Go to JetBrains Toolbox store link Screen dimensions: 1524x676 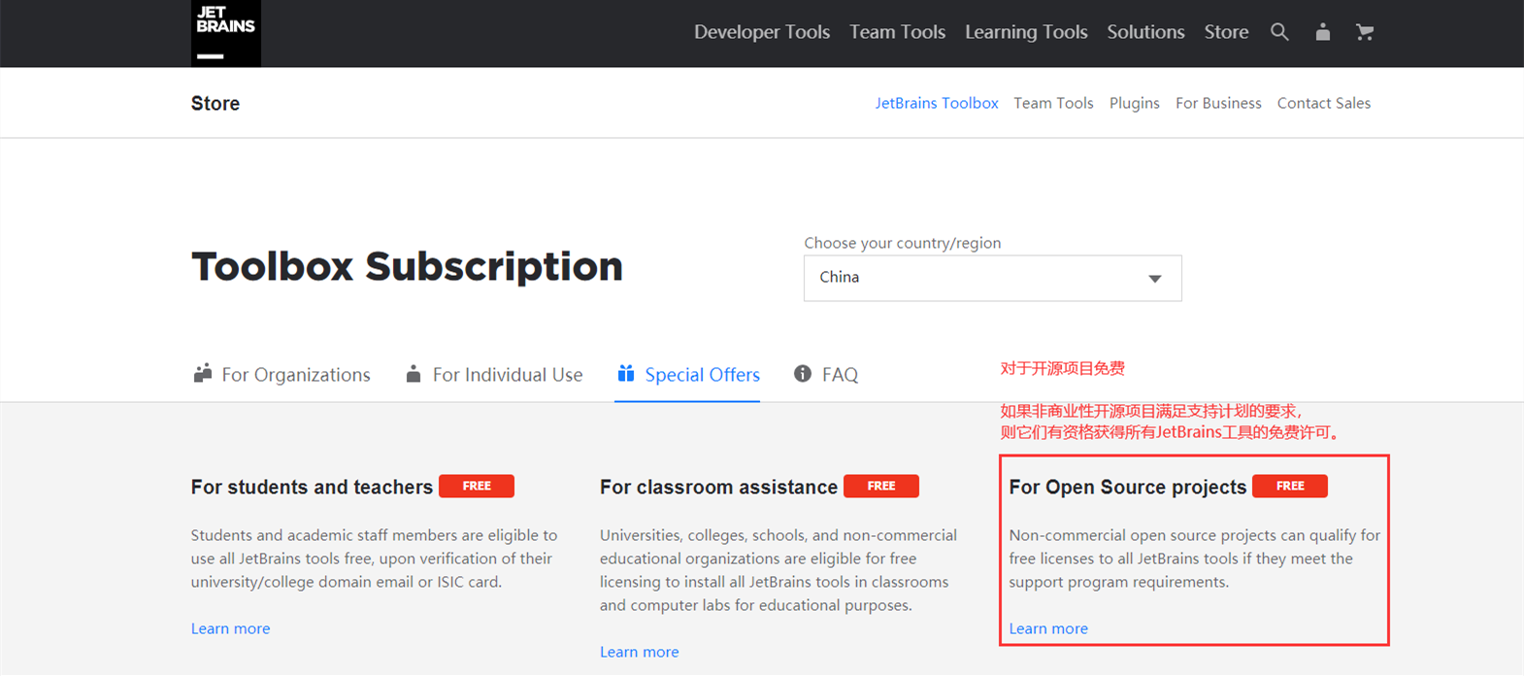(x=937, y=103)
